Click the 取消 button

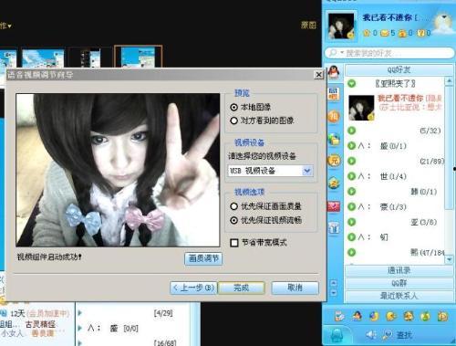(295, 288)
